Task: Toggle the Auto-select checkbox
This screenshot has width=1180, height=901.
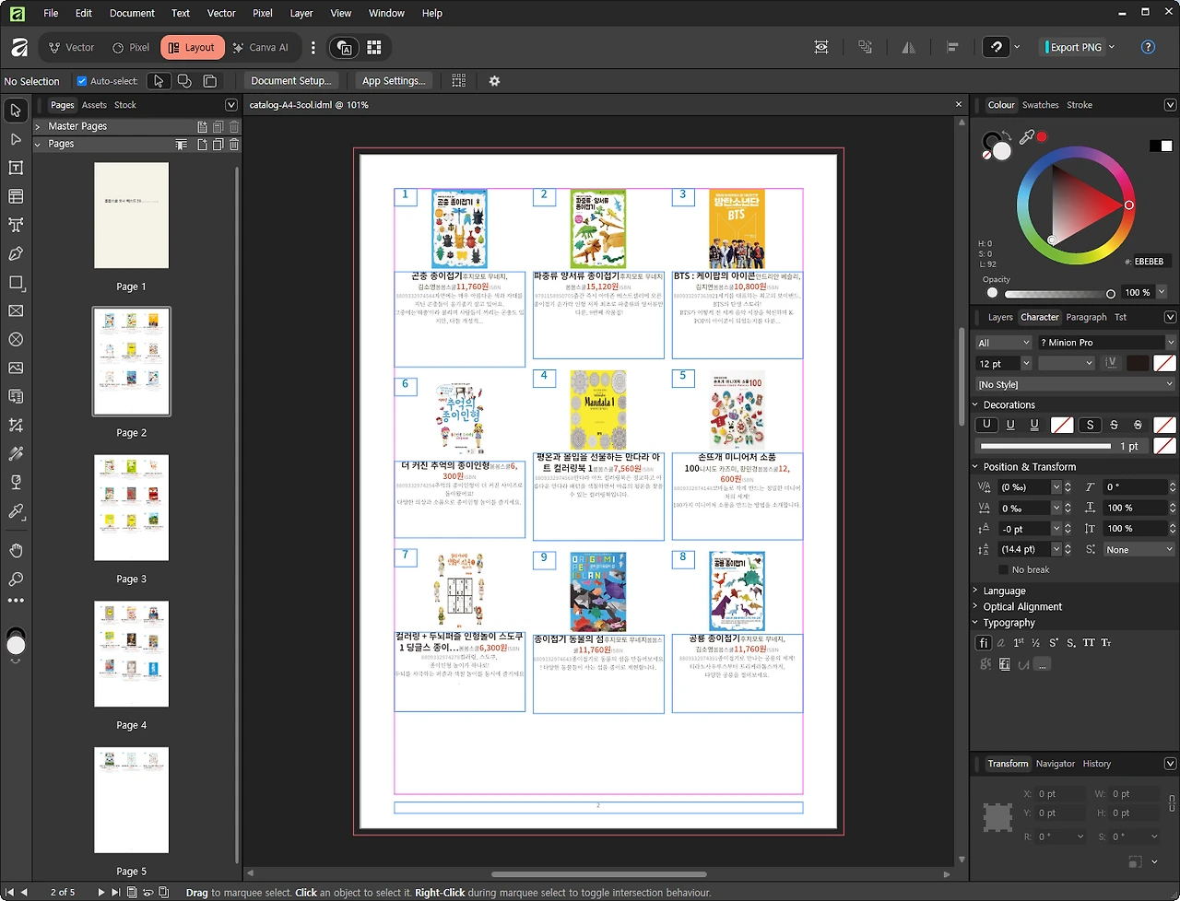Action: [82, 81]
